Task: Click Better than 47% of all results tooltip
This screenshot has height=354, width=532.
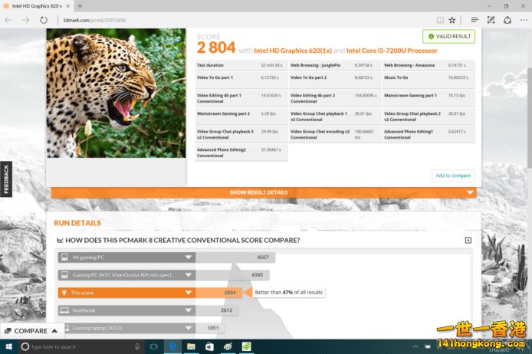Action: 289,292
